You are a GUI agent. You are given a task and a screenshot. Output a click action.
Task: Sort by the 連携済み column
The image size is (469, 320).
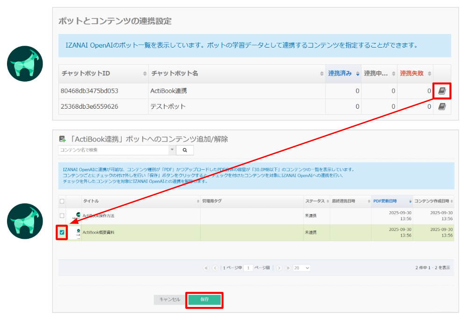coord(343,74)
